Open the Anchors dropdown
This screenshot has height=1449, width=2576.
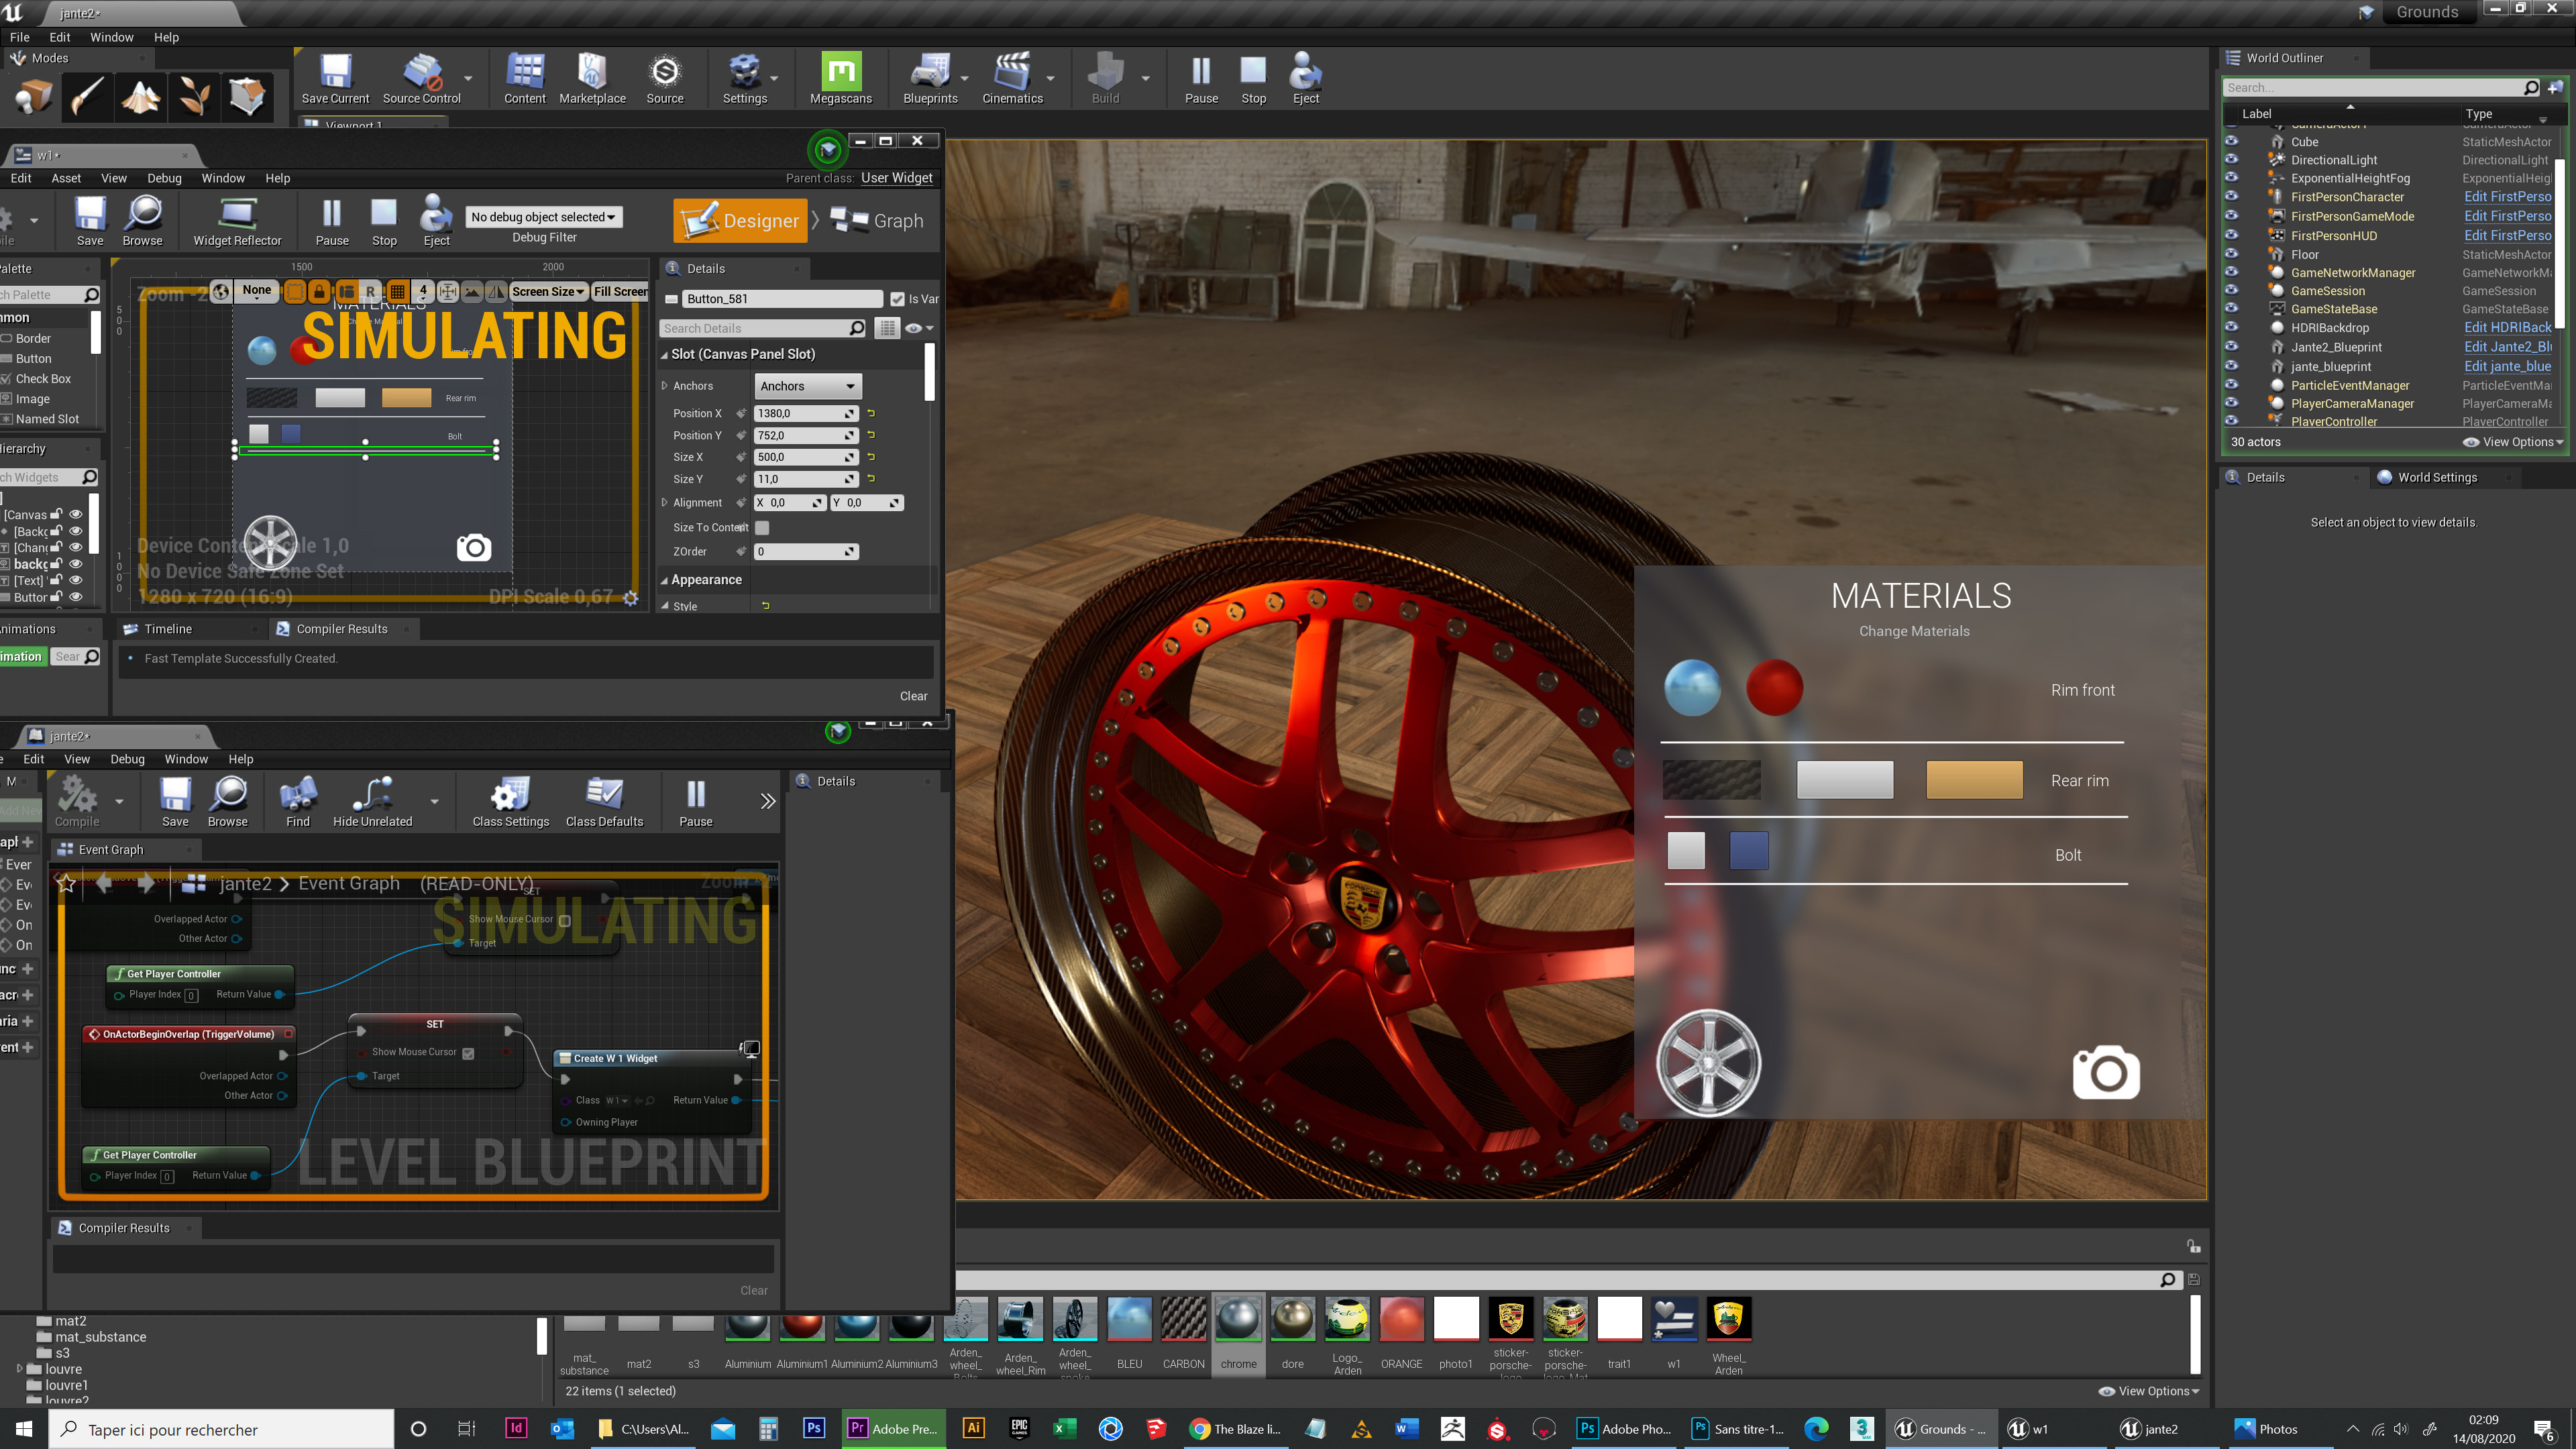click(x=807, y=386)
